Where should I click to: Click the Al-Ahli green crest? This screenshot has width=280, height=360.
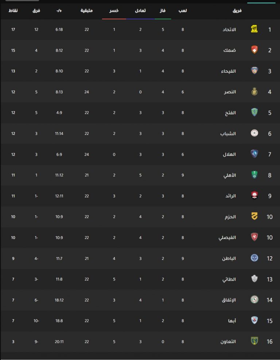coord(254,175)
